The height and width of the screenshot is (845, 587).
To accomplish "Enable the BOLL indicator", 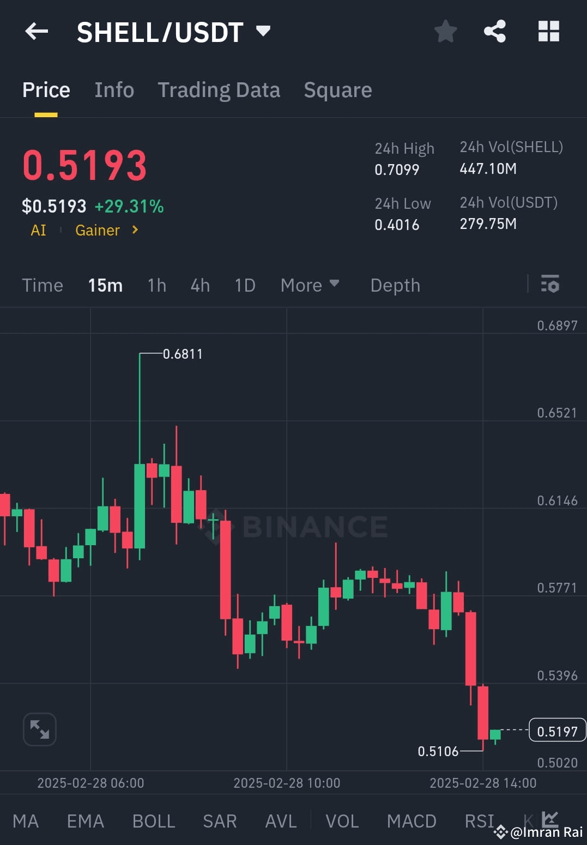I will [153, 820].
